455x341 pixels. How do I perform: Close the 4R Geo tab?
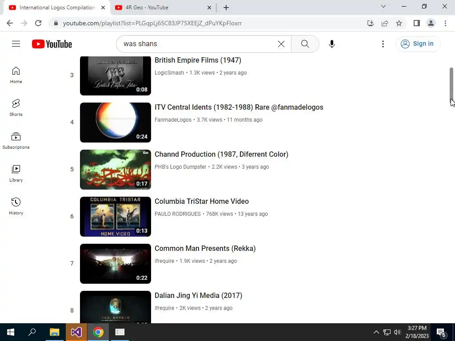209,8
